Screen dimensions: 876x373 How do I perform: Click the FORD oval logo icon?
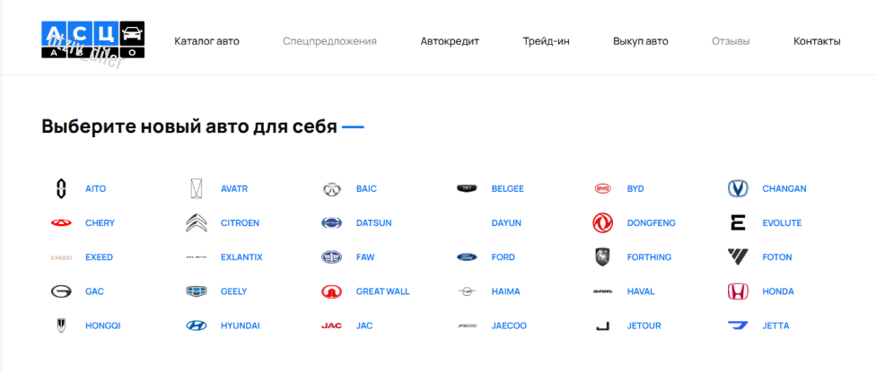[x=467, y=257]
